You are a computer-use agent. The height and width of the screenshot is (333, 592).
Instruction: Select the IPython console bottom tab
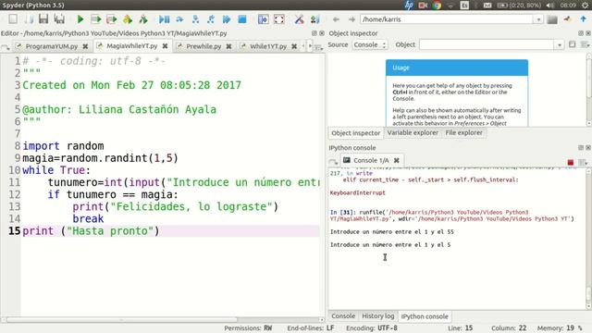[x=425, y=316]
